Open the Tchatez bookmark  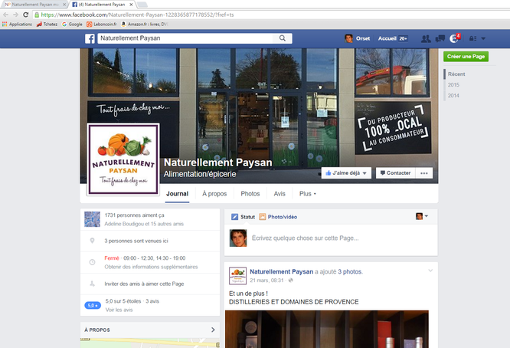[47, 24]
